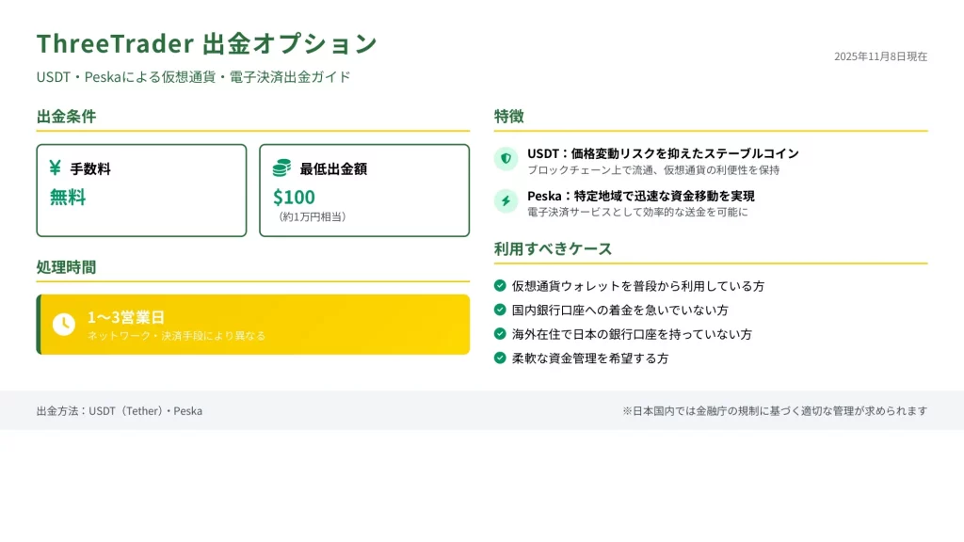
Task: Click the 特徴 section heading
Action: [509, 117]
